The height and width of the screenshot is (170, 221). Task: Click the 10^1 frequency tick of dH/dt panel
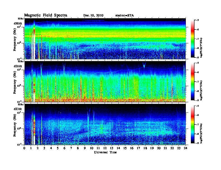[19, 27]
